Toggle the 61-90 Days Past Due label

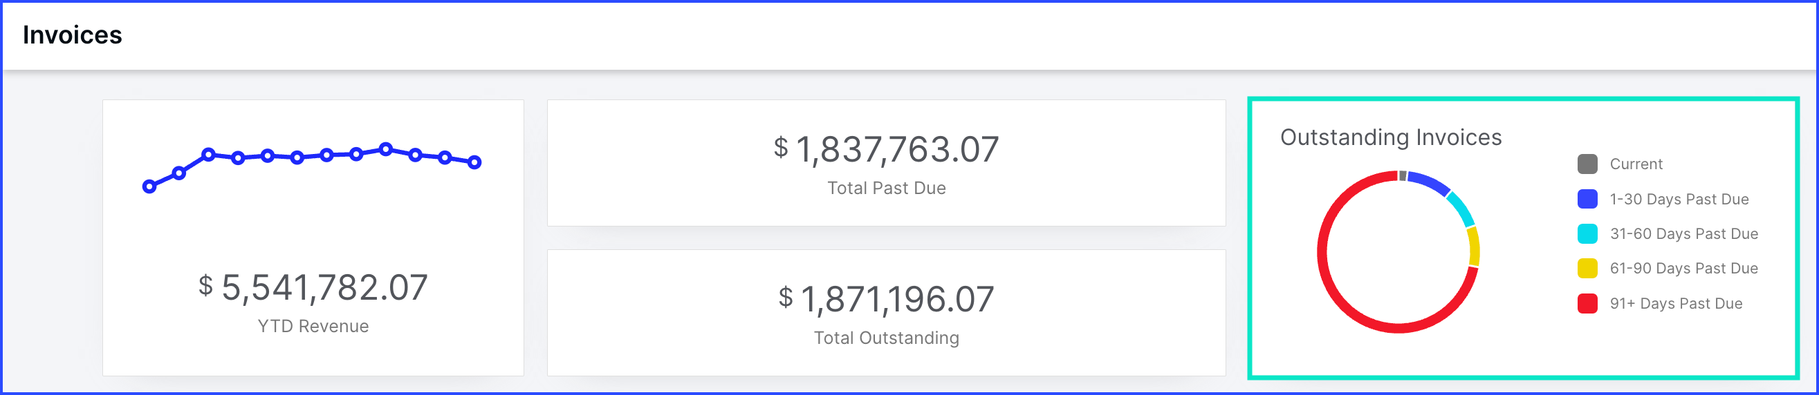coord(1684,268)
